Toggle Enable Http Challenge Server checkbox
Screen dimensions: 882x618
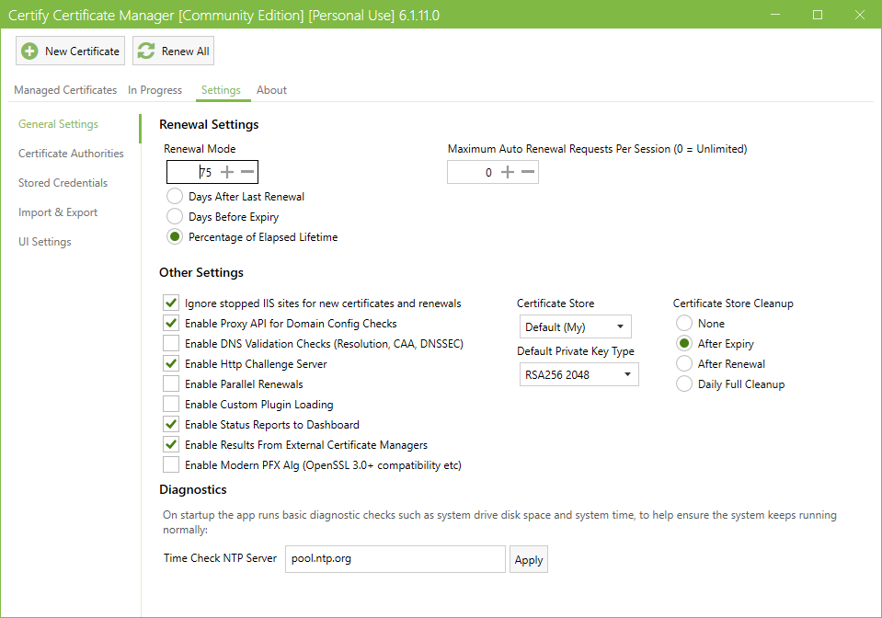click(171, 364)
